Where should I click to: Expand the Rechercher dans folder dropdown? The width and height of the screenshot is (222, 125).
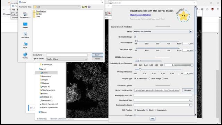tap(79, 7)
